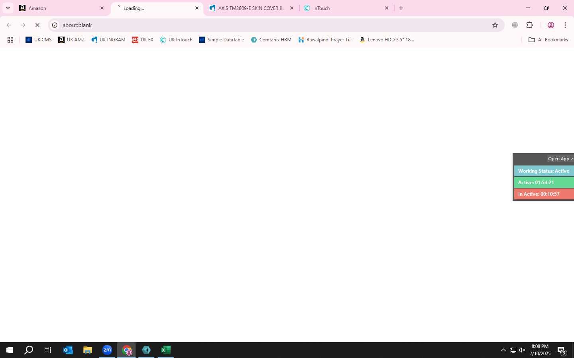This screenshot has height=358, width=574.
Task: Open the teal diamond app on taskbar
Action: tap(146, 350)
